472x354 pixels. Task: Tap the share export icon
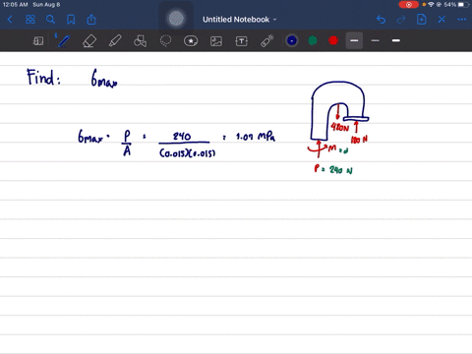tap(91, 20)
